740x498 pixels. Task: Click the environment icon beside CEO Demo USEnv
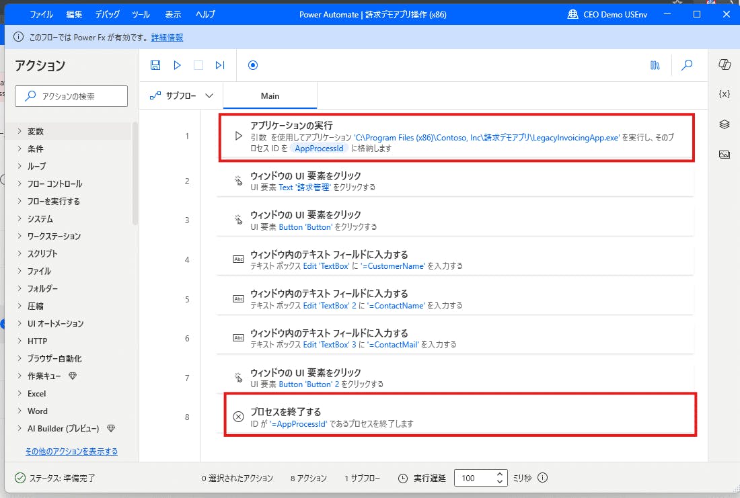coord(573,14)
